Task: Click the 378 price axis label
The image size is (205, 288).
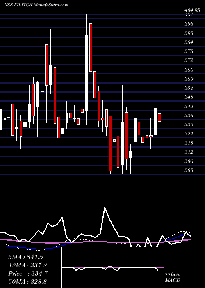Action: 189,51
